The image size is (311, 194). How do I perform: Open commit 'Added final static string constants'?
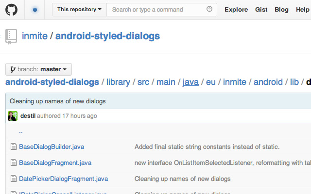207,146
